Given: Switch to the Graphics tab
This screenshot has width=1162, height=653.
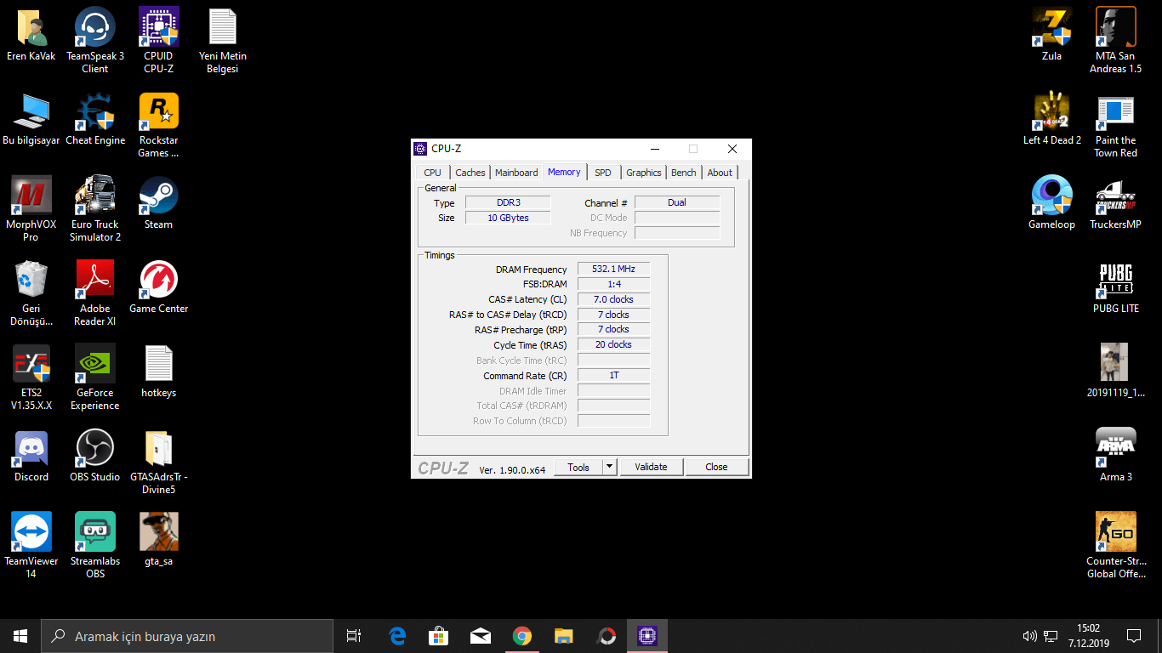Looking at the screenshot, I should coord(644,173).
